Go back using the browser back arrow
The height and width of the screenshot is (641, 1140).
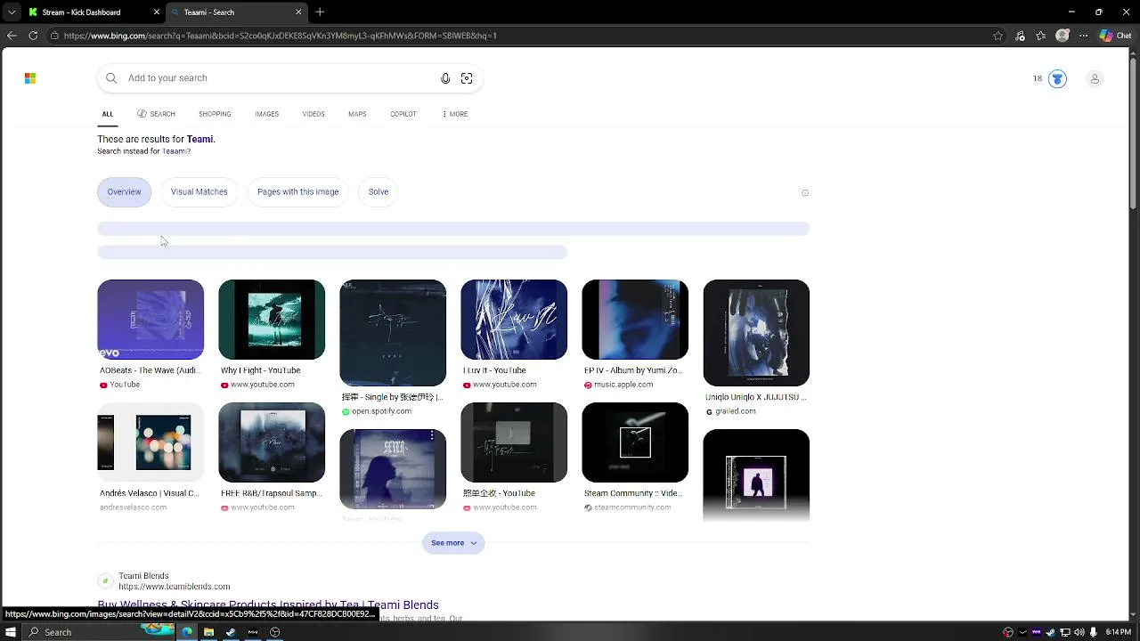tap(12, 36)
